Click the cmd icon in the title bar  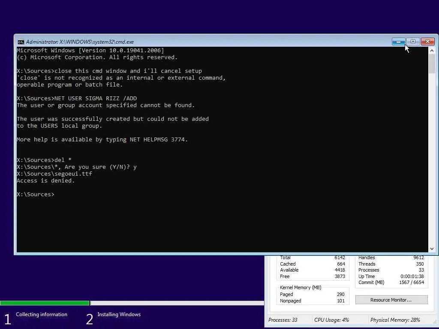click(x=21, y=42)
